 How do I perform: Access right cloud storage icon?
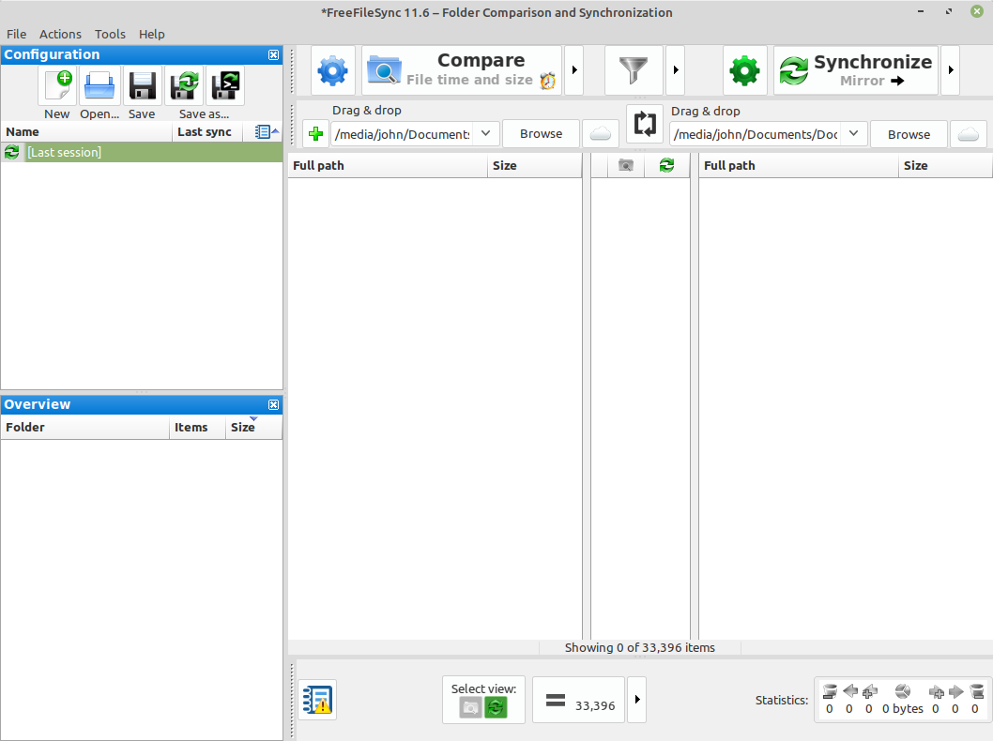tap(969, 134)
